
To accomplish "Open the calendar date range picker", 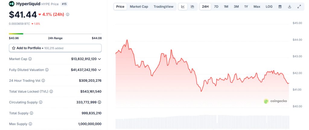I will click(x=280, y=7).
